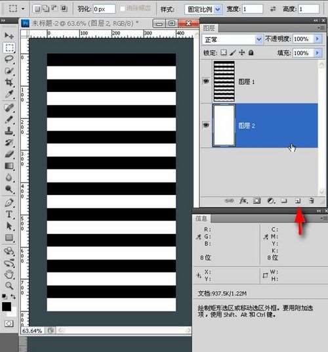Select the Healing Brush tool
Screen dimensions: 328x352
9,108
